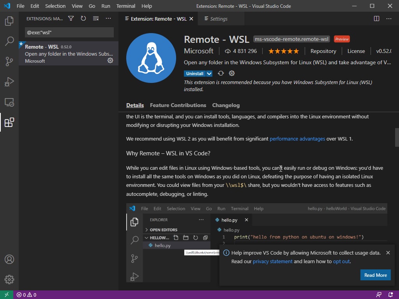Open Run and Debug view in activity bar
399x299 pixels.
click(x=9, y=82)
